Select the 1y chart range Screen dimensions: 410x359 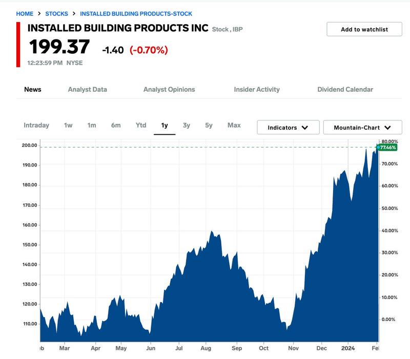point(165,125)
